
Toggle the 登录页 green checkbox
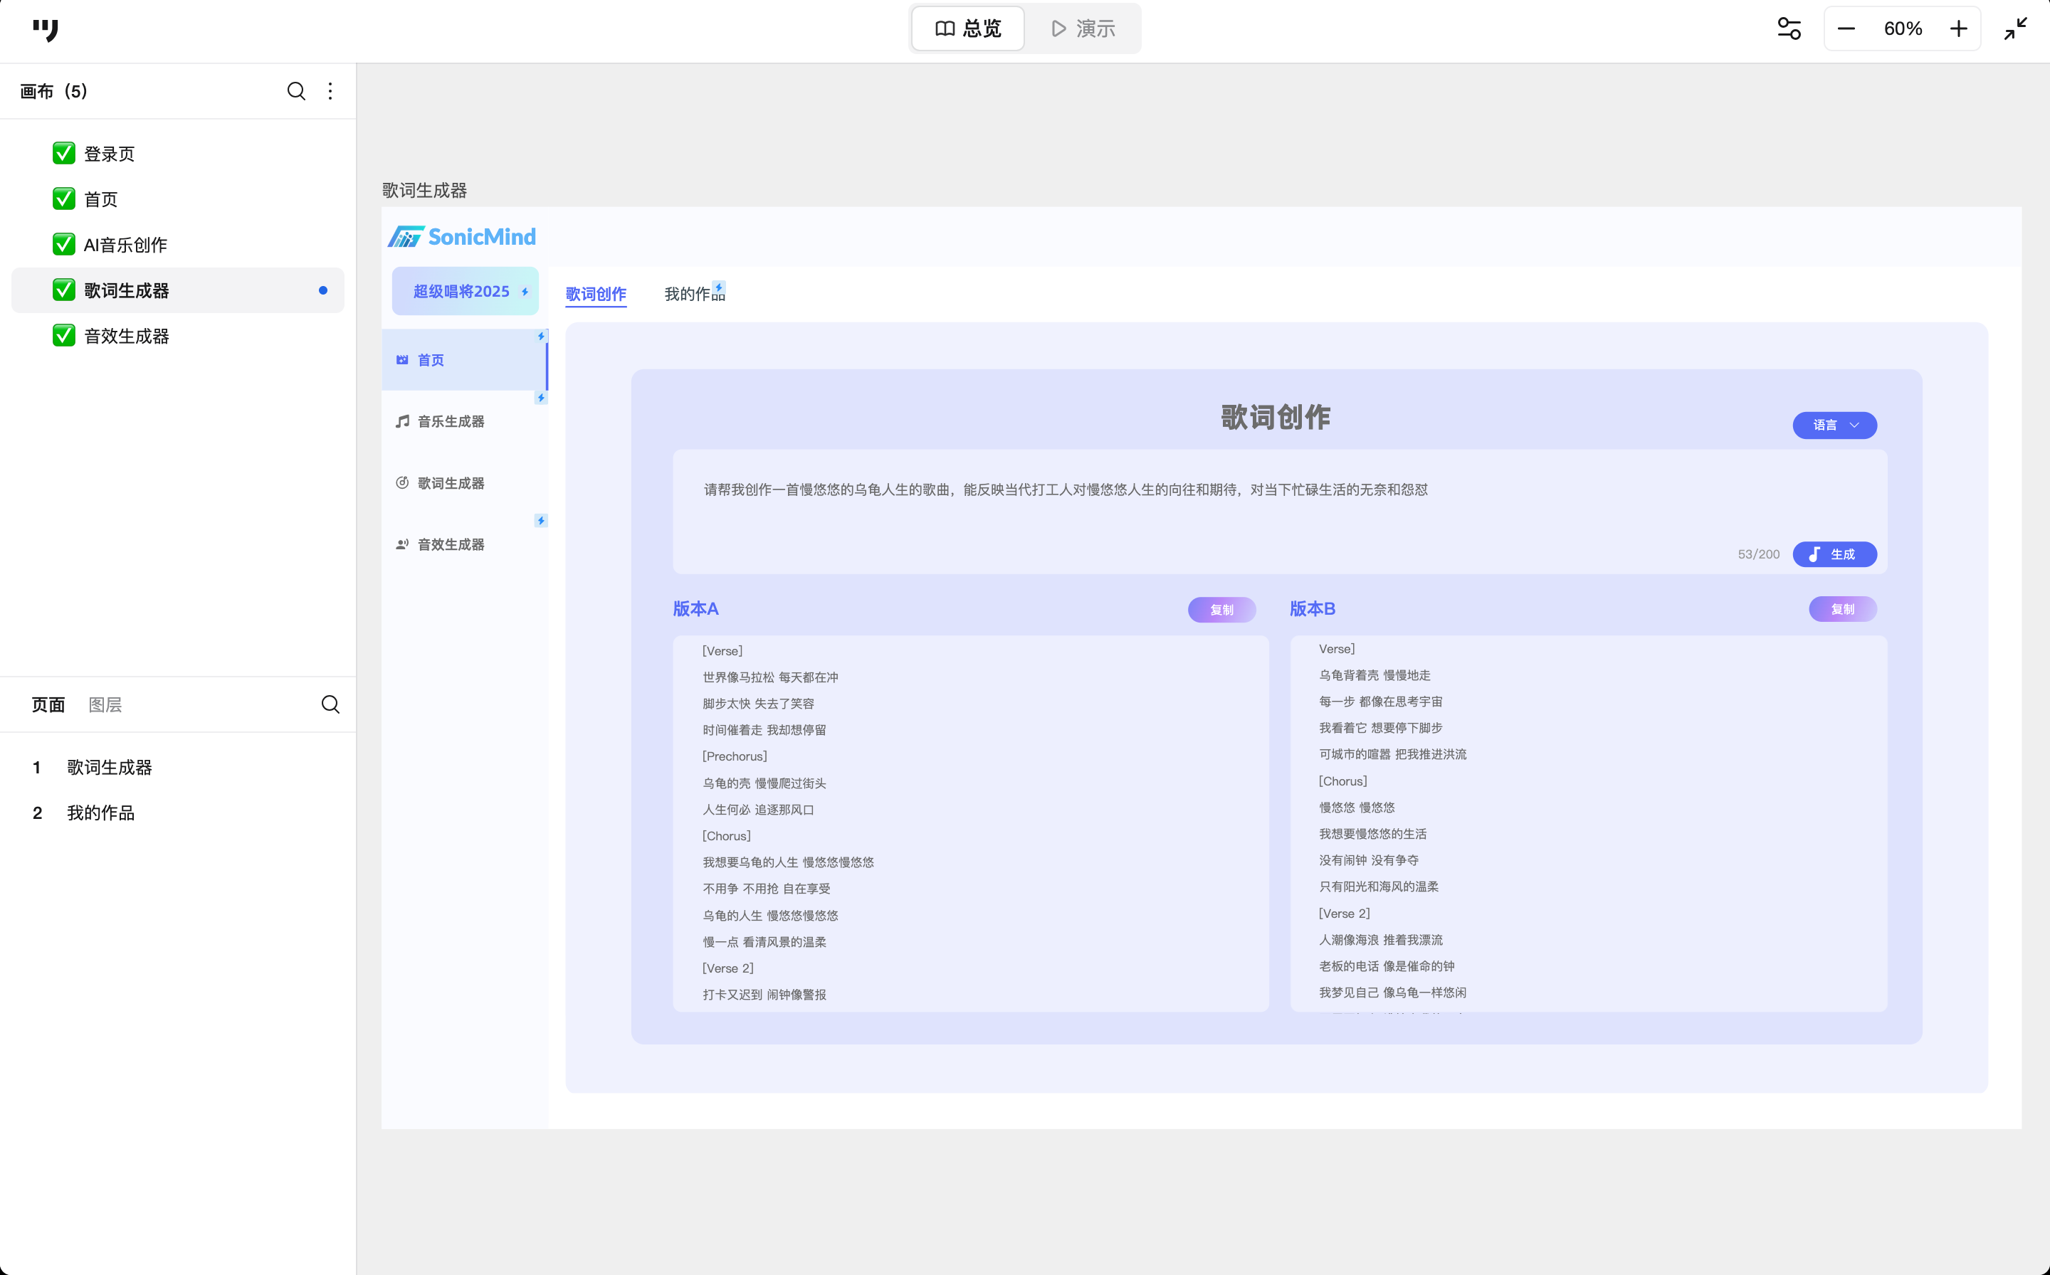point(64,154)
